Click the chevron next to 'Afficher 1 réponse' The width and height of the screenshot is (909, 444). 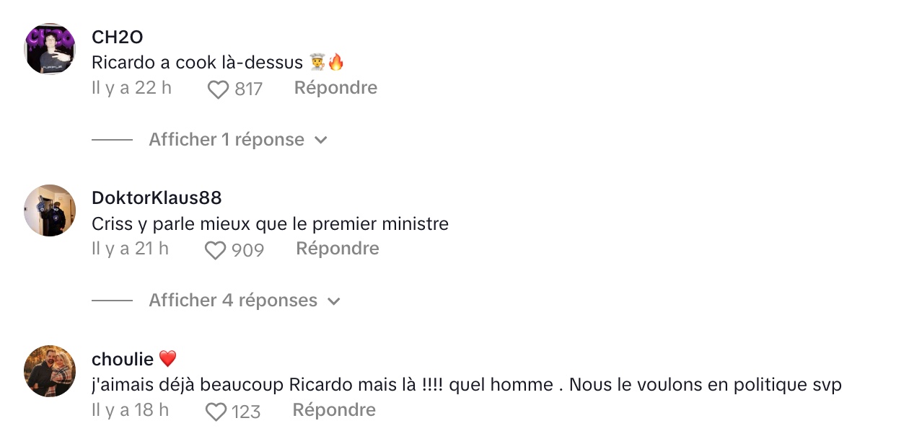click(321, 140)
